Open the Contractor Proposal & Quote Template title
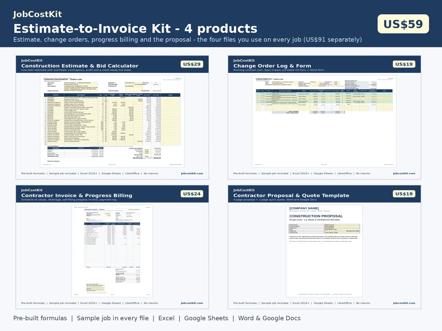 [291, 195]
